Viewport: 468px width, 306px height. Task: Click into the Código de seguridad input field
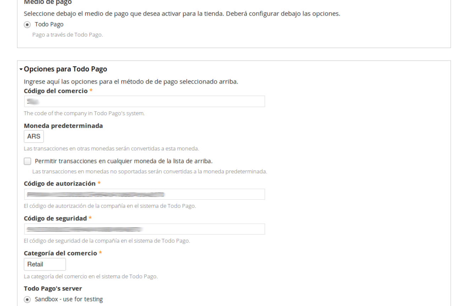(144, 229)
